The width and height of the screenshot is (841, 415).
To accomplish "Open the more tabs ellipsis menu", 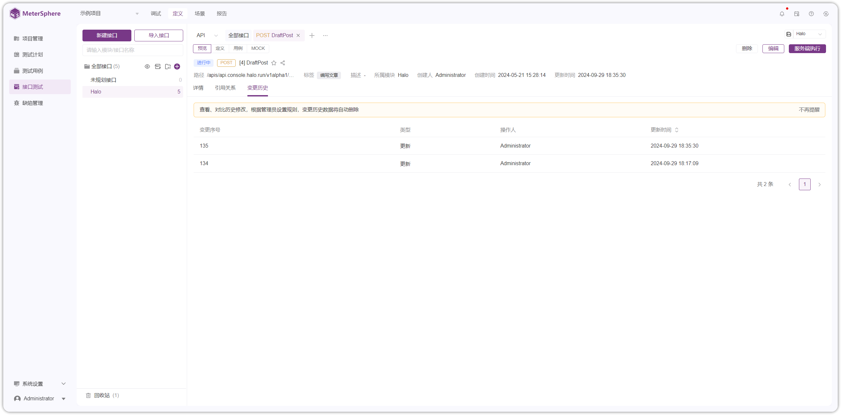I will [325, 36].
